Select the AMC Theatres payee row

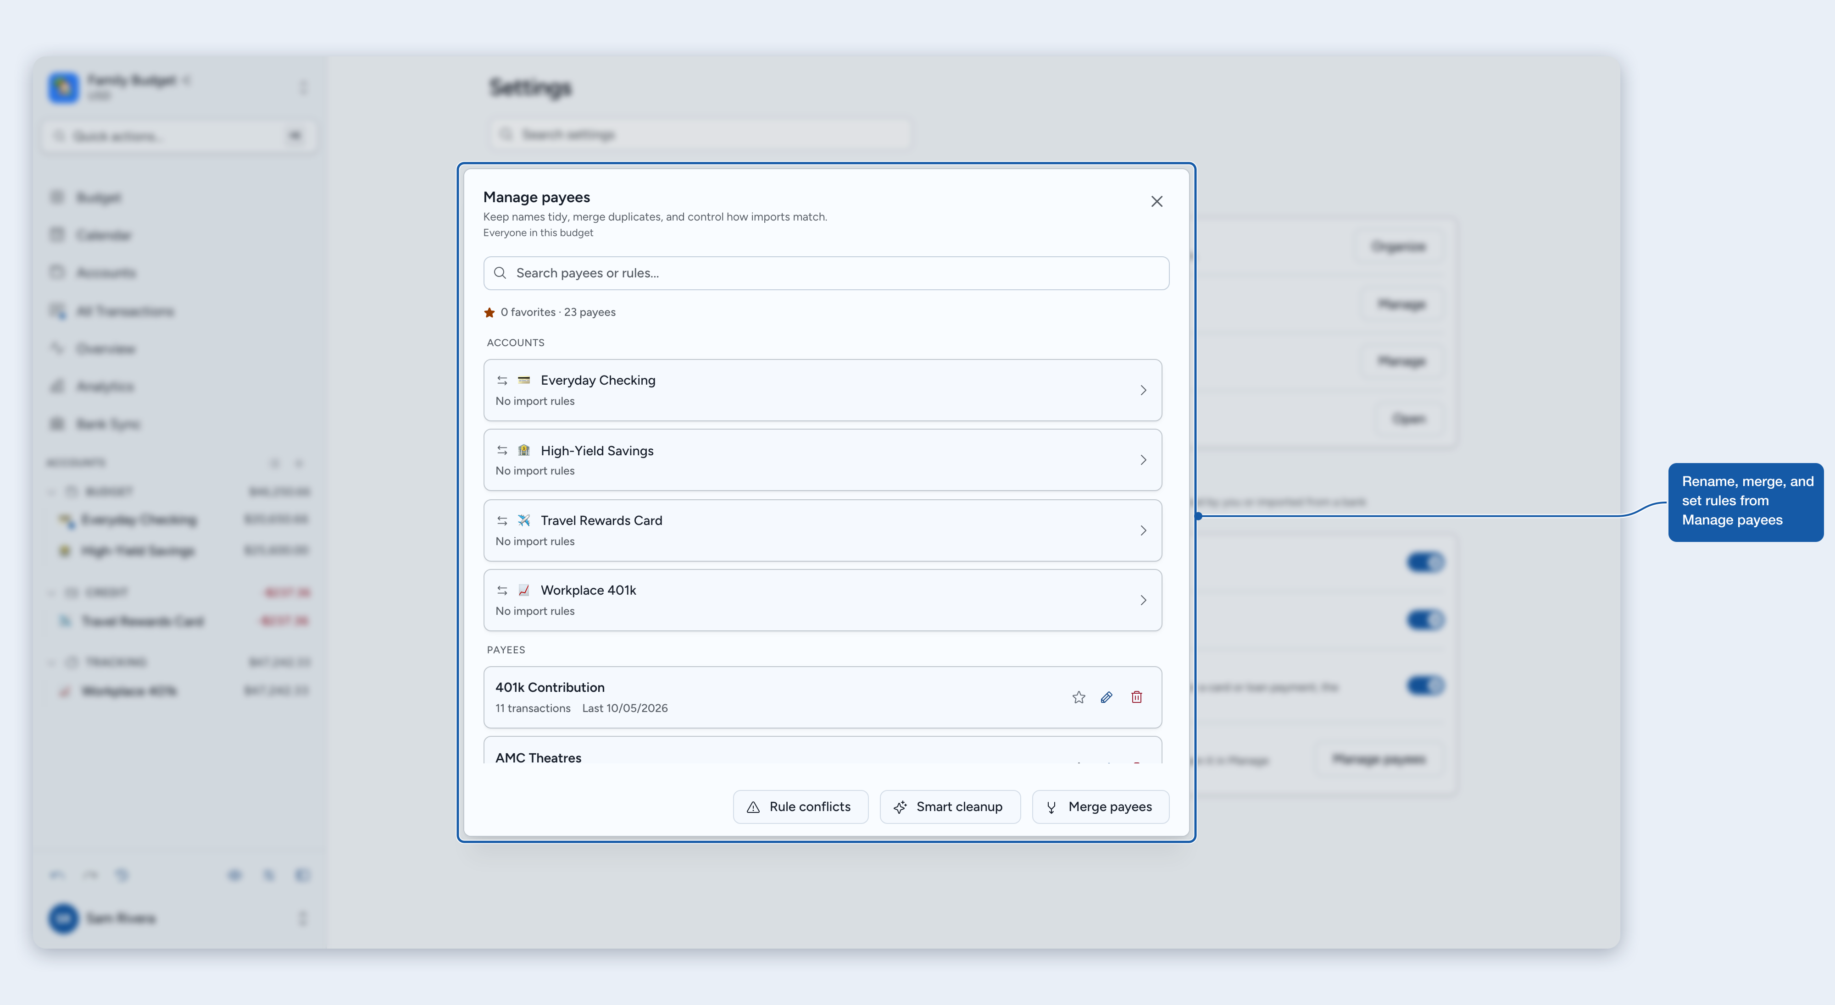pyautogui.click(x=822, y=751)
